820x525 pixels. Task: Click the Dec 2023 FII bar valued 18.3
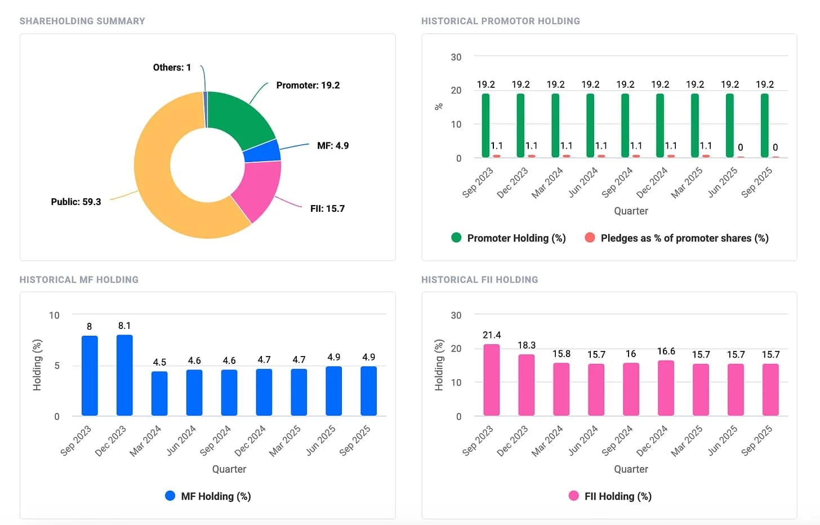(x=527, y=385)
